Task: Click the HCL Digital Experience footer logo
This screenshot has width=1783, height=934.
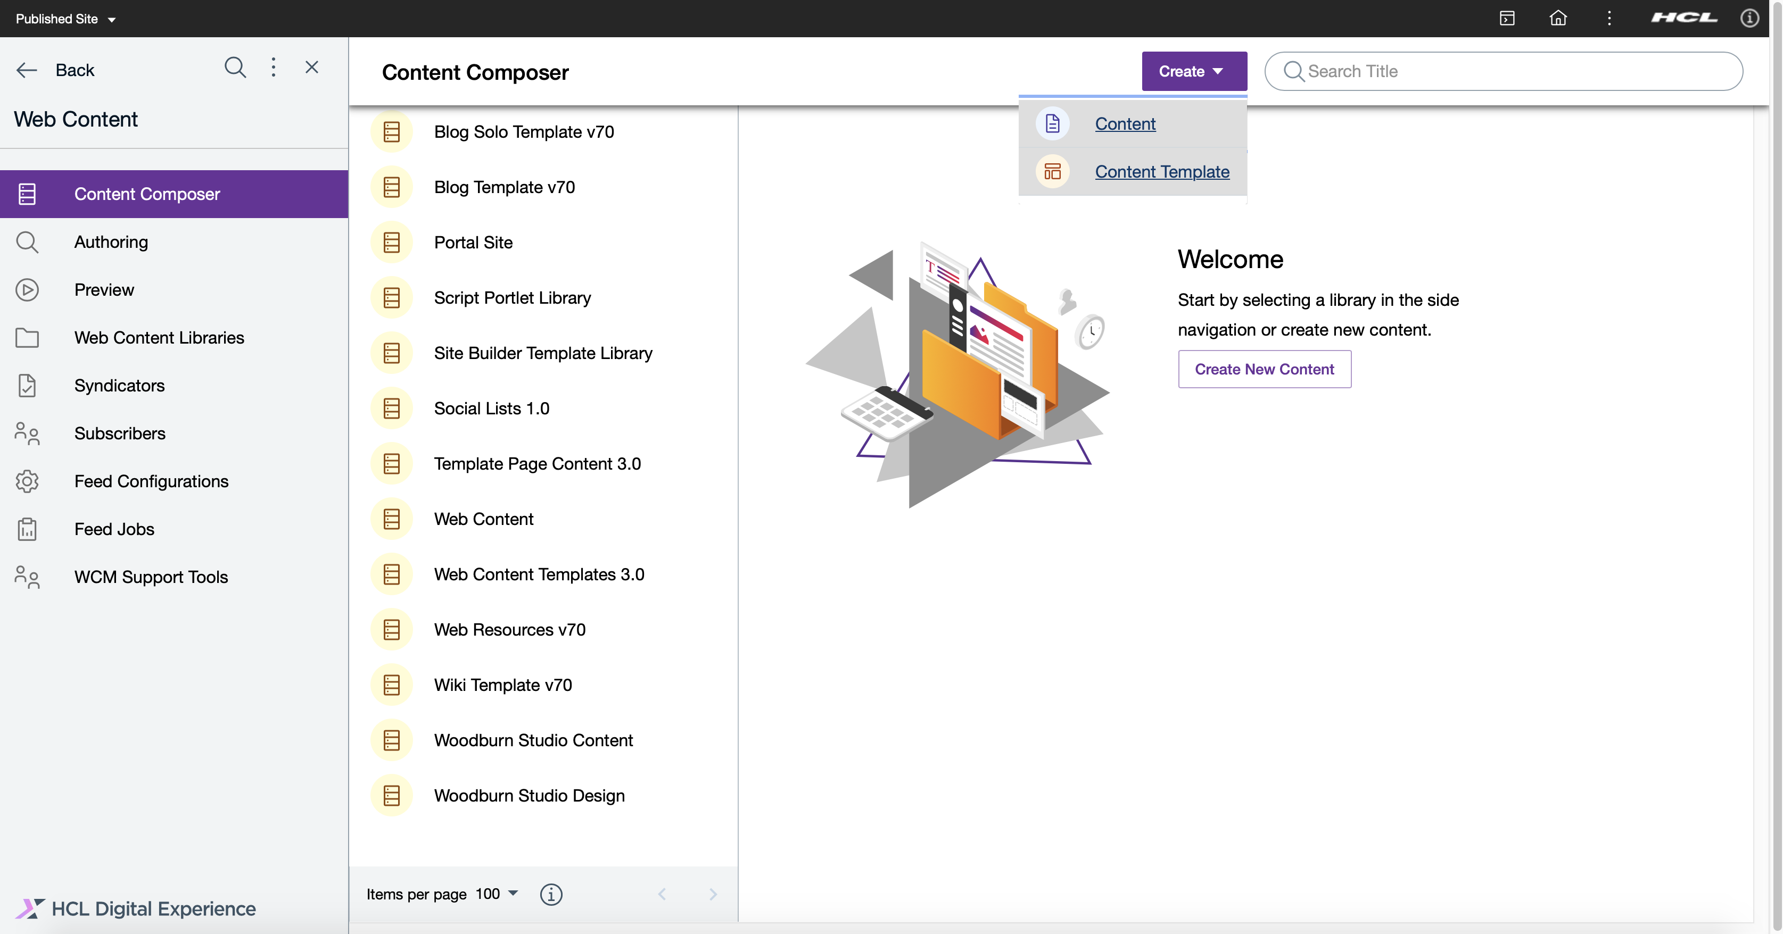Action: point(136,908)
